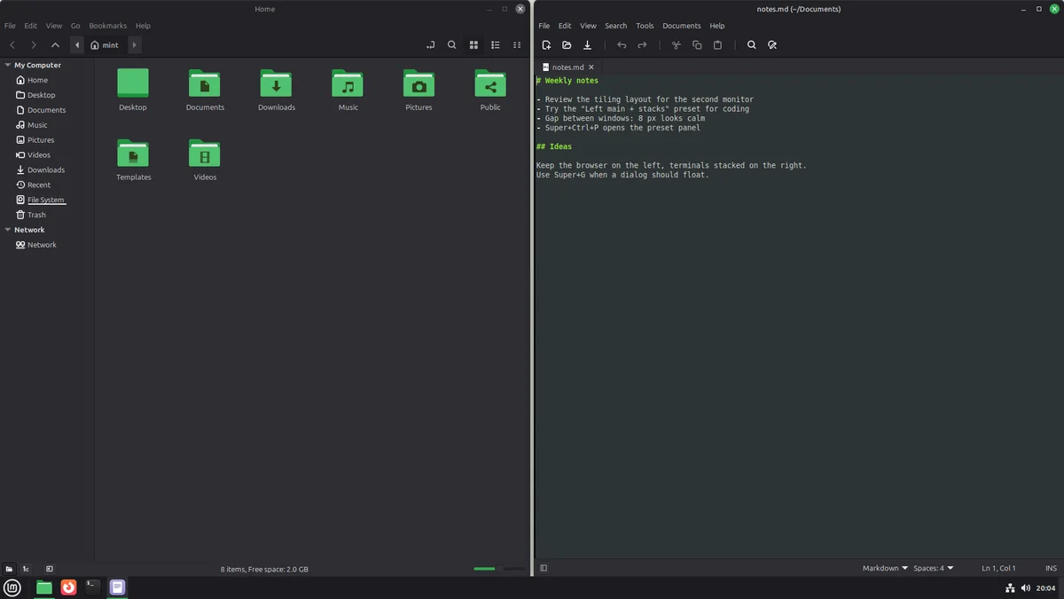Open the Markdown language dropdown
Screen dimensions: 1064x599
tap(885, 568)
